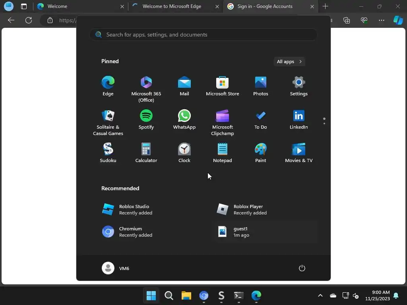Go to next pinned apps page dot

pos(324,124)
